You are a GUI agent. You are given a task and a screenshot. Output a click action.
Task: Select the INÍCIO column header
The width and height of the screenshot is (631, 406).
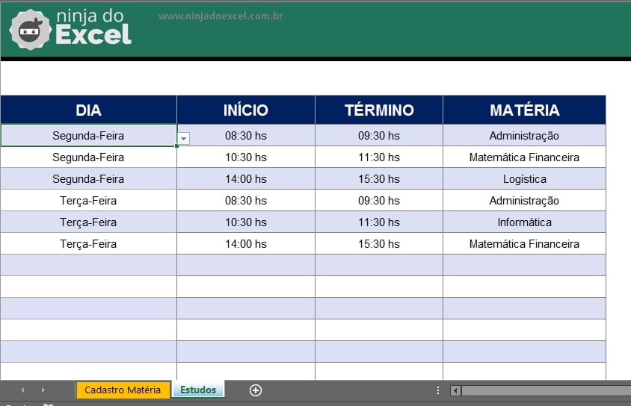[246, 110]
